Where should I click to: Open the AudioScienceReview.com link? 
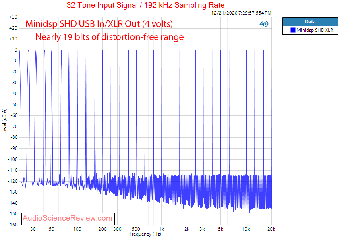[67, 219]
